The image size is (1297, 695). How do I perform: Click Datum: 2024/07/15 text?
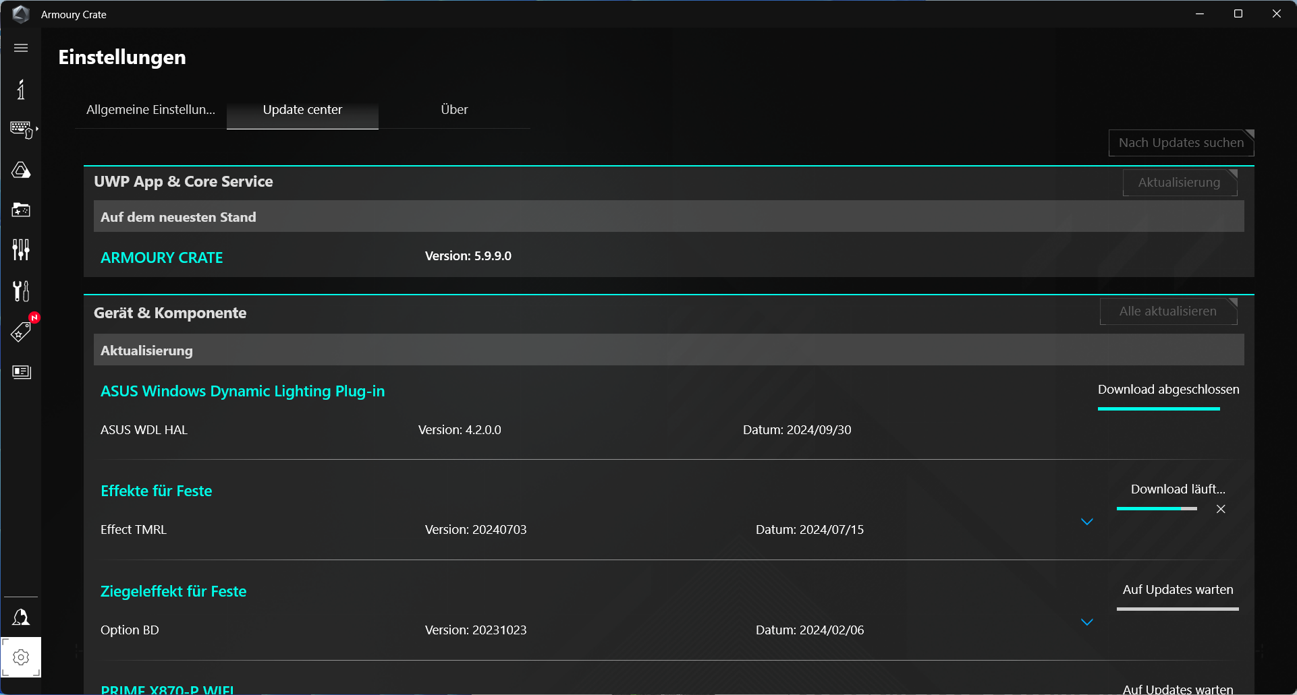point(810,530)
